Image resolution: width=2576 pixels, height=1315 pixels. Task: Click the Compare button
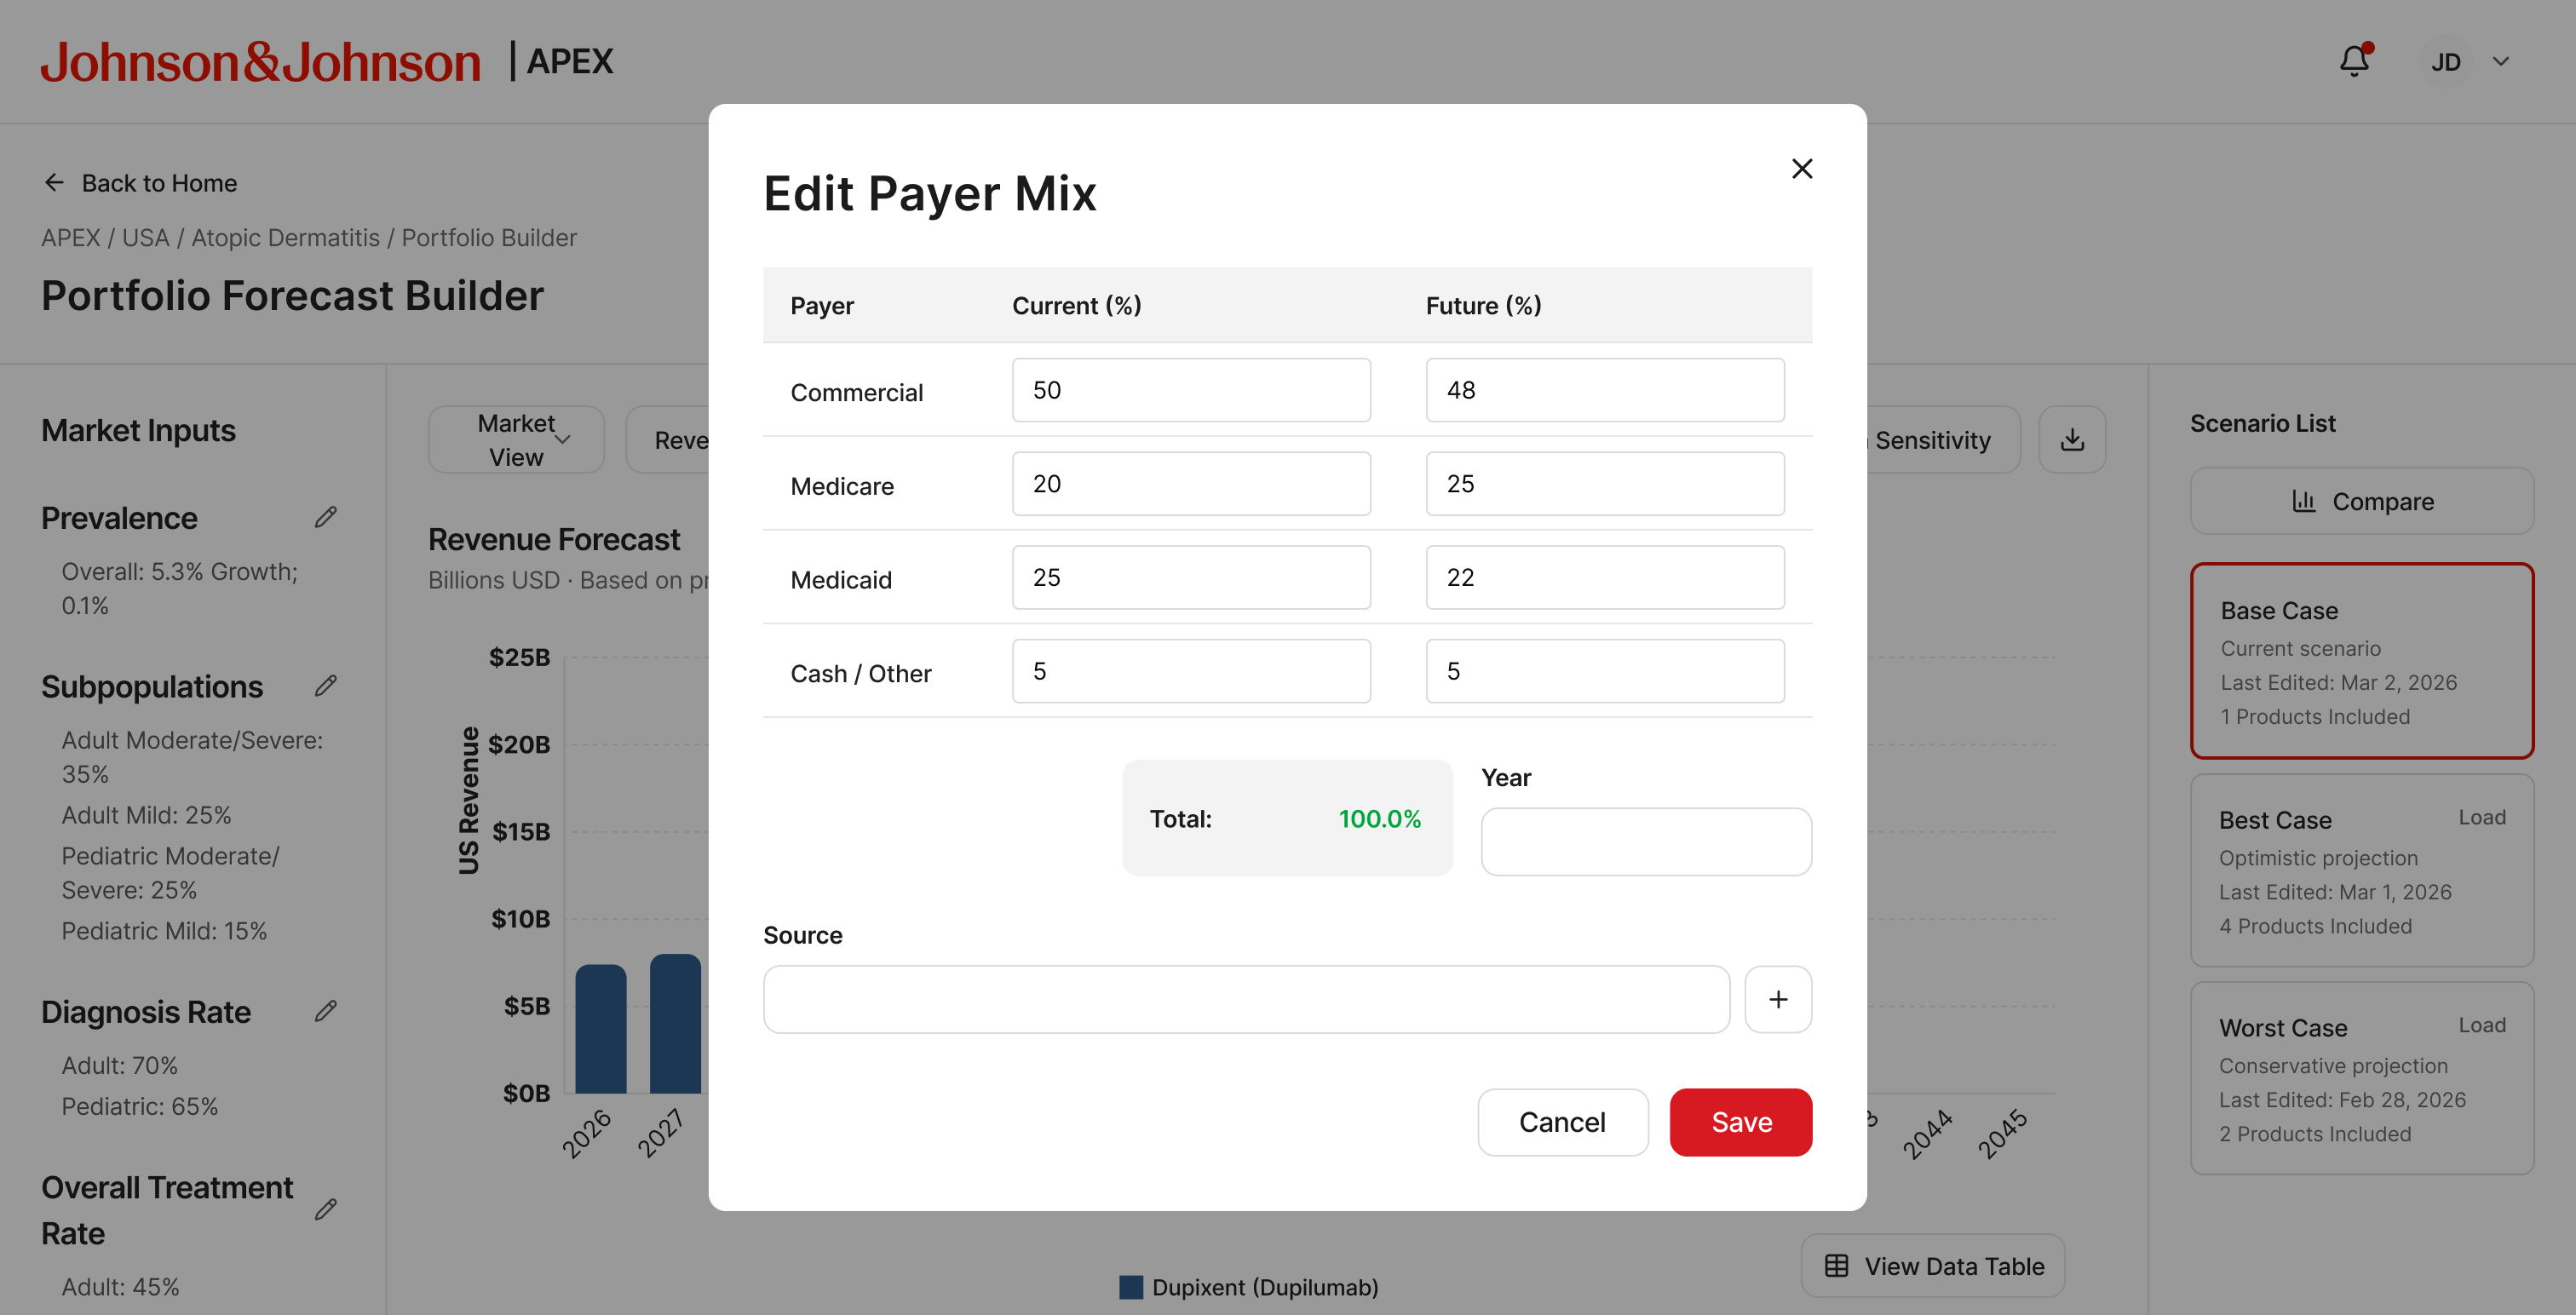click(x=2362, y=501)
